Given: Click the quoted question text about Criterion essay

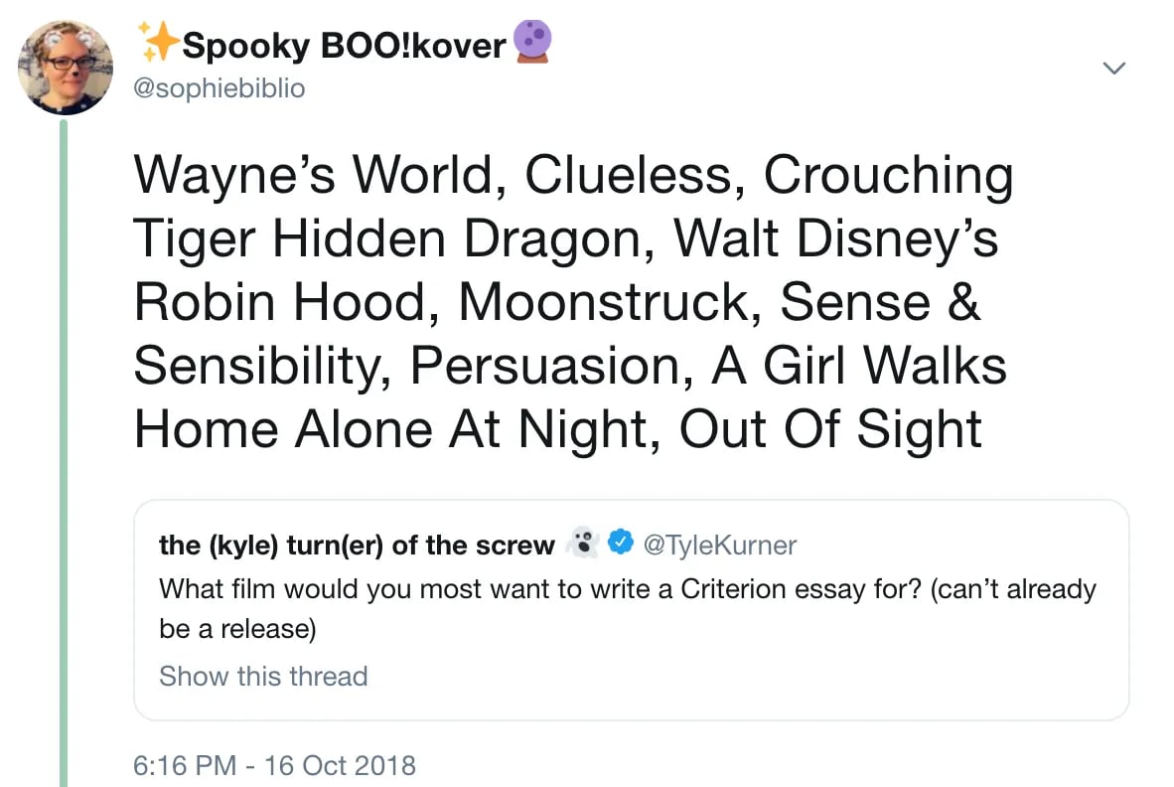Looking at the screenshot, I should click(626, 589).
